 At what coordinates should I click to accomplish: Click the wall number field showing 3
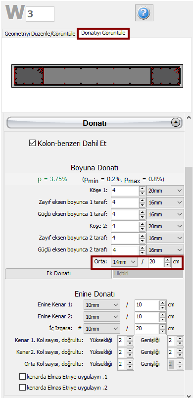coord(40,14)
